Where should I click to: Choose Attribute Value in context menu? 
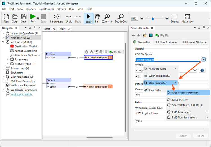pyautogui.click(x=161, y=68)
